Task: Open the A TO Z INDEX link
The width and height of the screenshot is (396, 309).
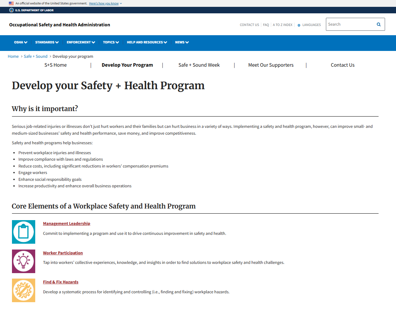Action: 282,25
